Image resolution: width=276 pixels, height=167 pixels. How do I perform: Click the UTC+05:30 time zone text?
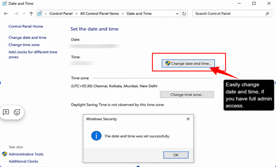[x=114, y=86]
